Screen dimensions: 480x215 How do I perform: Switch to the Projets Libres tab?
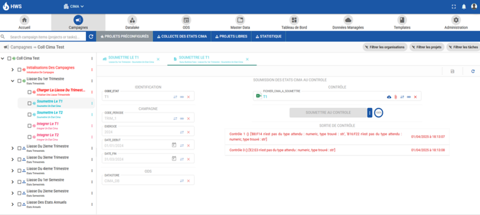[x=231, y=36]
